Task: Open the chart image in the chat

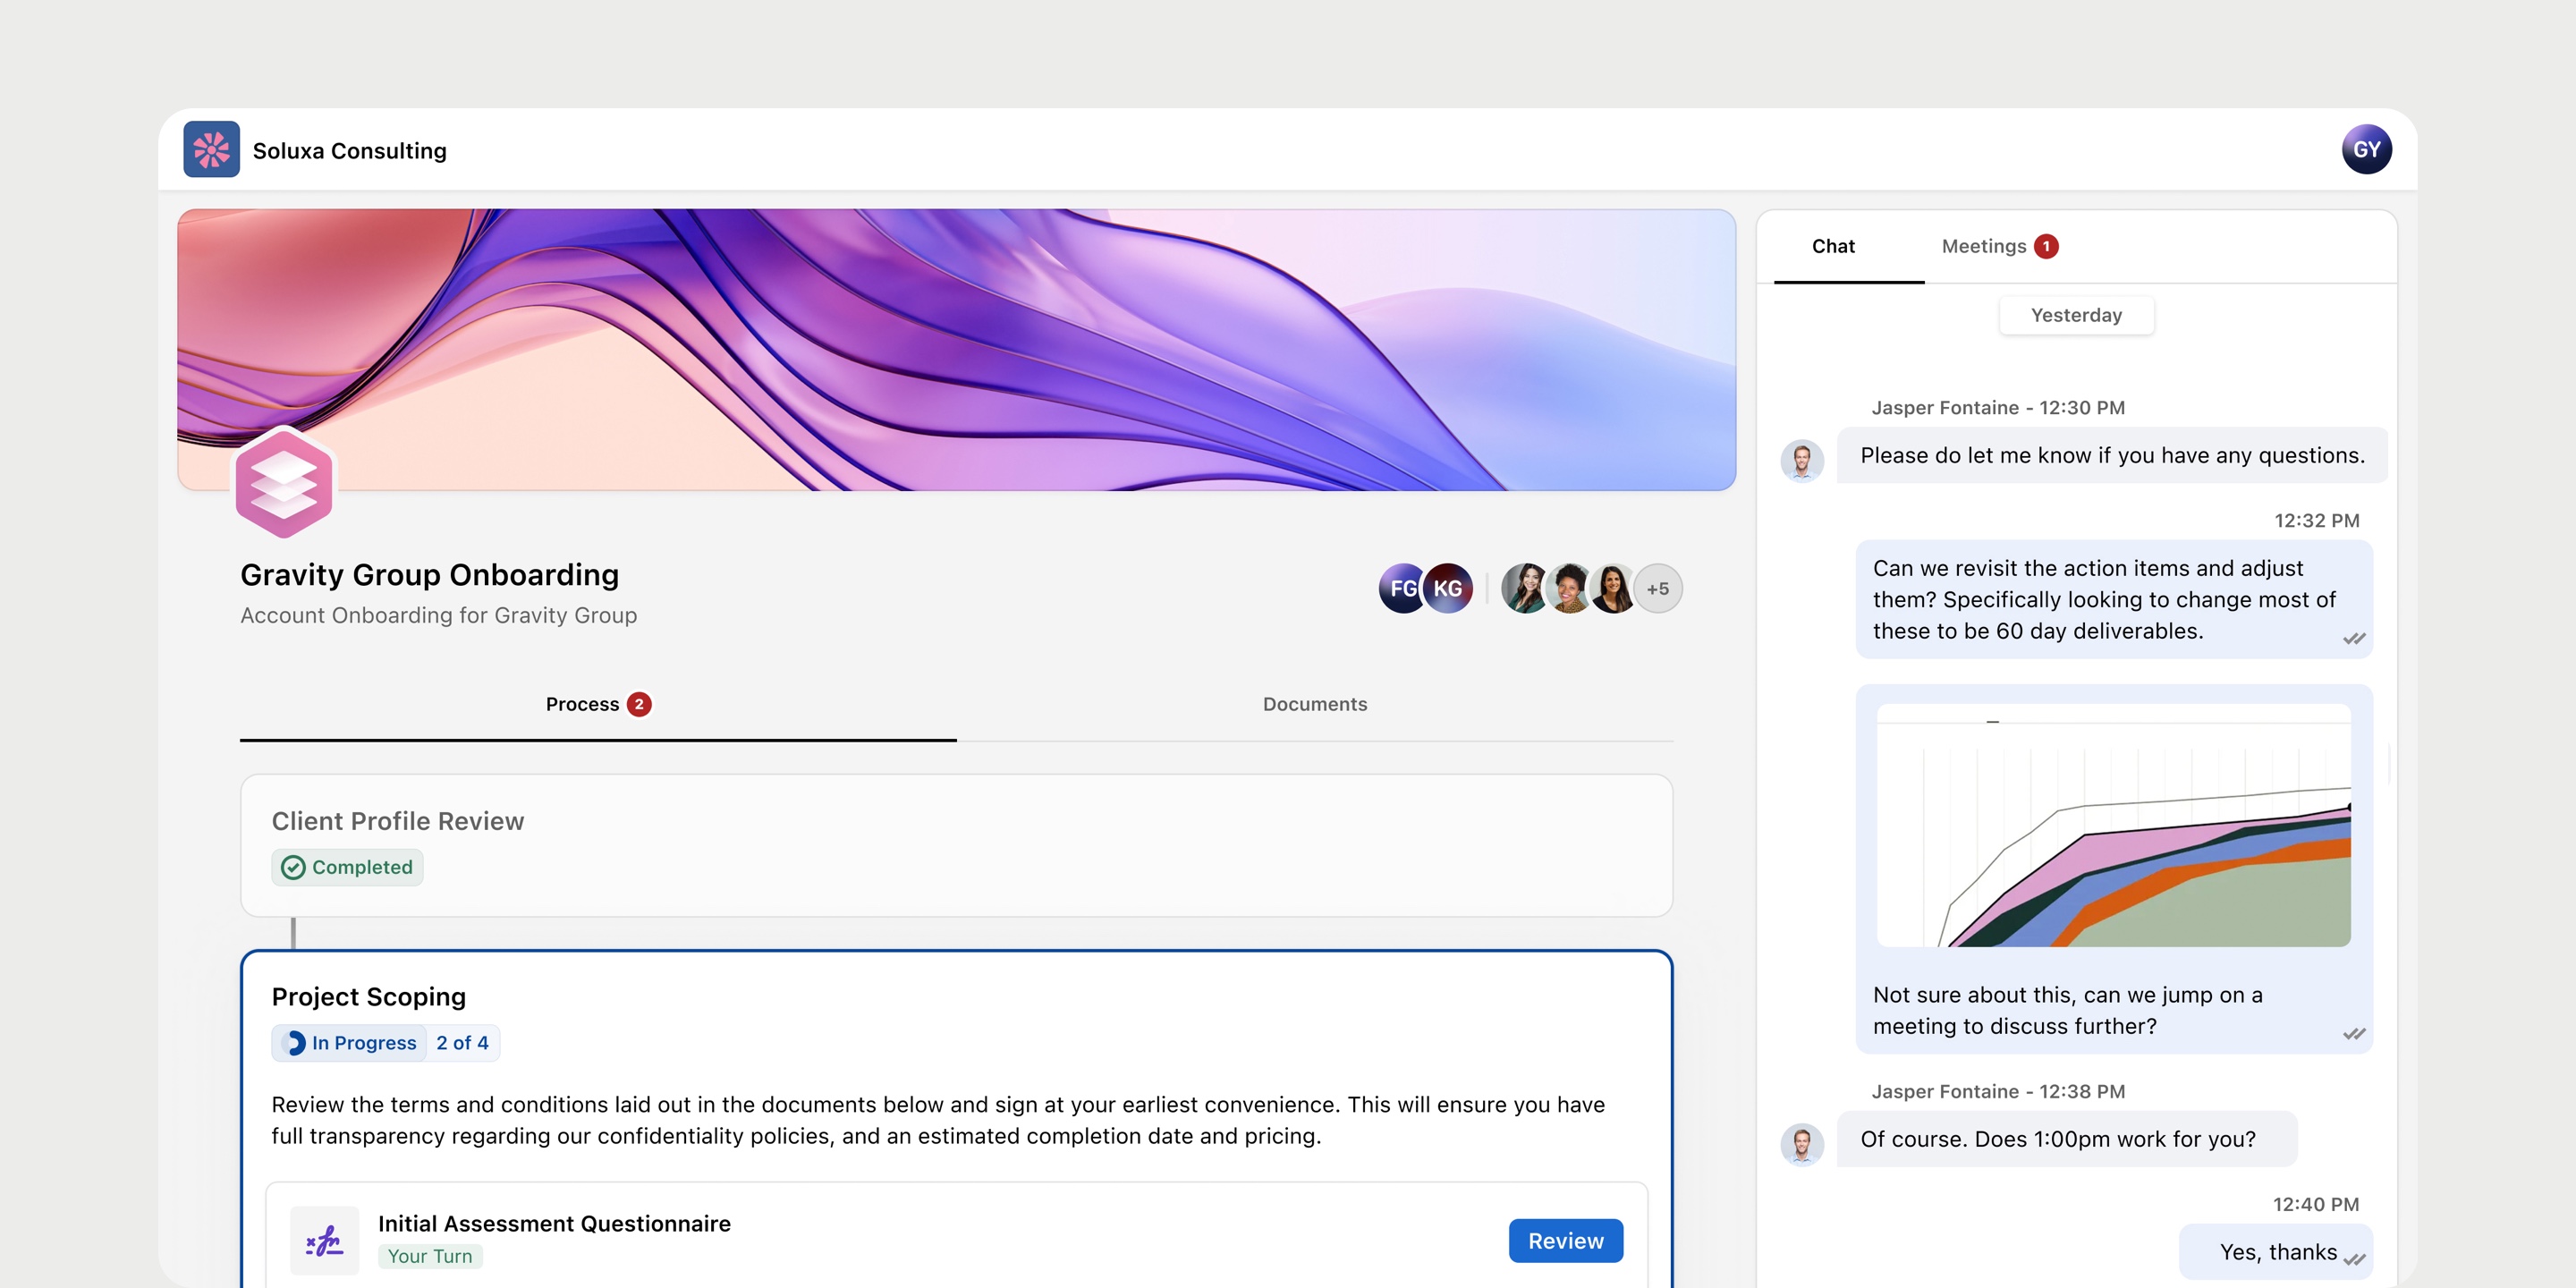Action: point(2113,826)
